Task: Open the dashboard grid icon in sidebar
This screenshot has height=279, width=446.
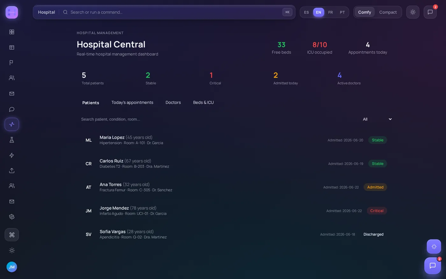Action: coord(12,32)
